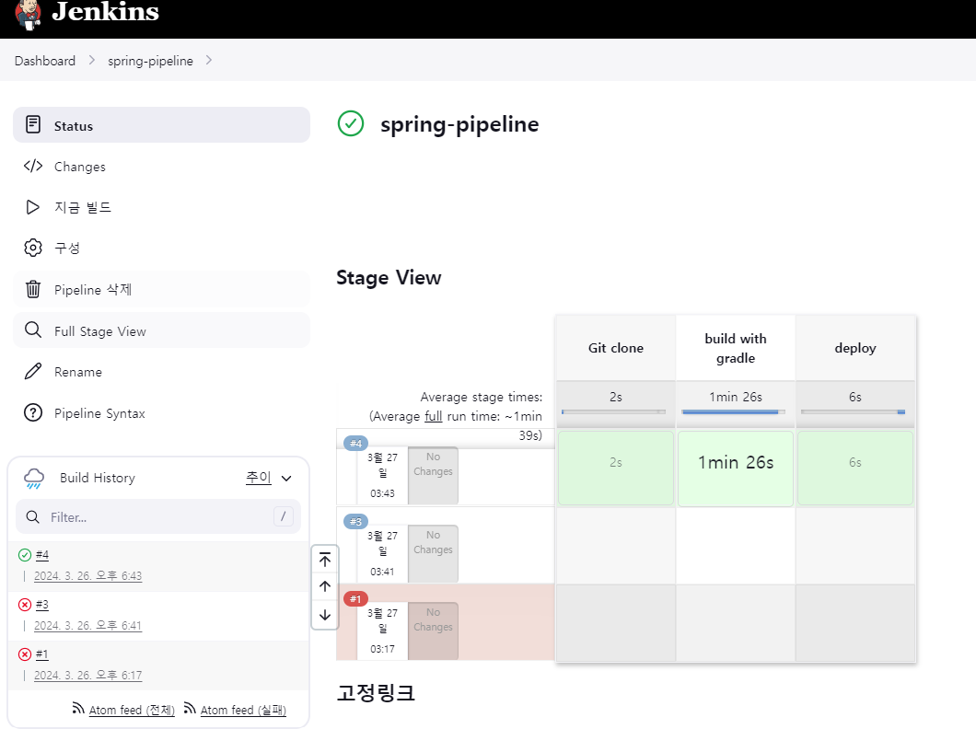Open timestamp 2024. 3. 26. 오후 6:43
Image resolution: width=976 pixels, height=729 pixels.
[x=87, y=576]
